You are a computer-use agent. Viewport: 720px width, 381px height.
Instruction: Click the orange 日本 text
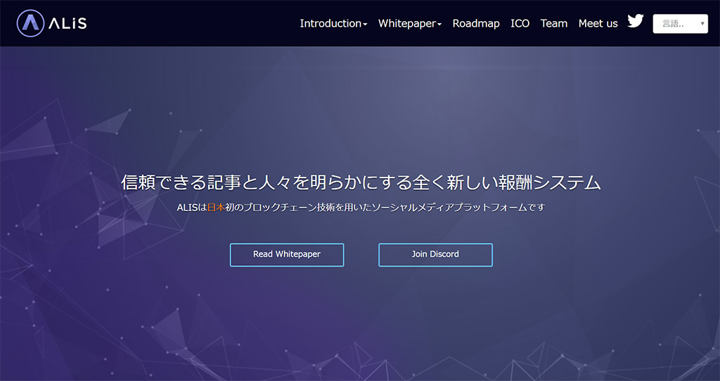pyautogui.click(x=217, y=208)
